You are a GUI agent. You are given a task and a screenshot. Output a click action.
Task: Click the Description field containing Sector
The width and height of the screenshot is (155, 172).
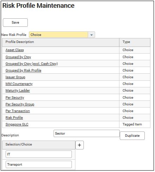(87, 134)
